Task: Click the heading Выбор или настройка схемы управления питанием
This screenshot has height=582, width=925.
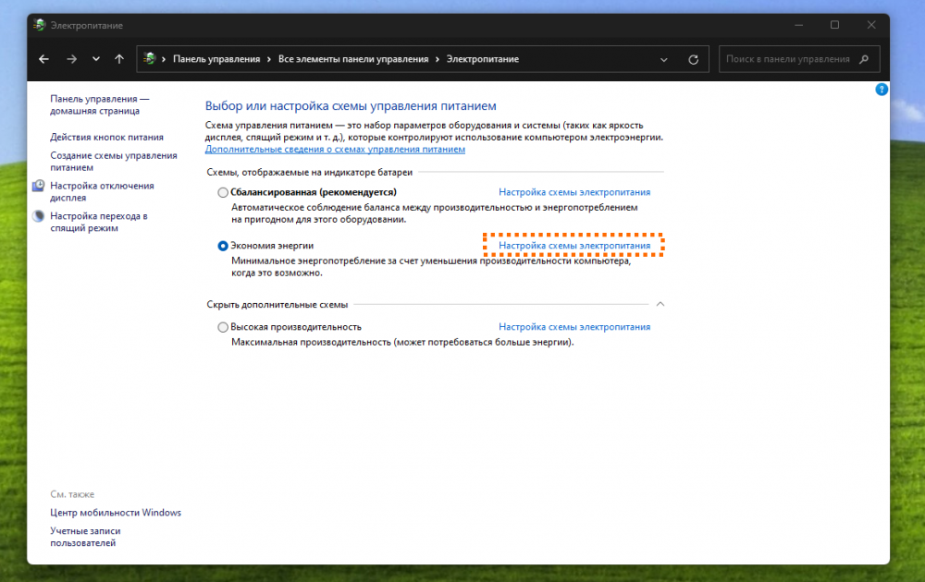Action: (x=351, y=106)
